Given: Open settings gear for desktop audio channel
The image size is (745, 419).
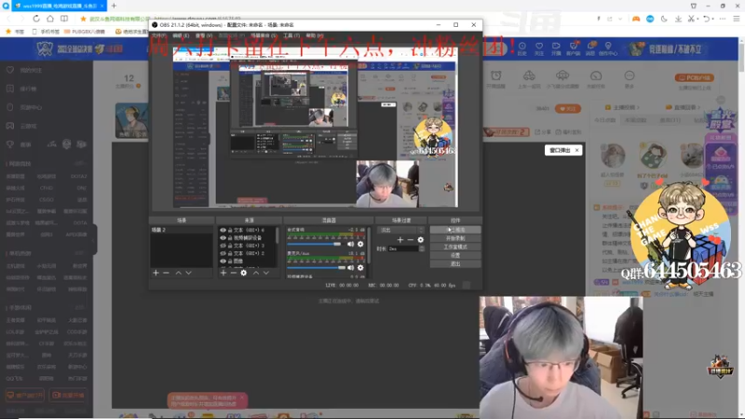Looking at the screenshot, I should (360, 244).
